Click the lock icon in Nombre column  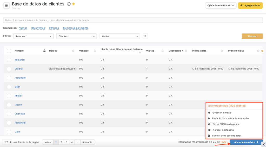[x=44, y=51]
